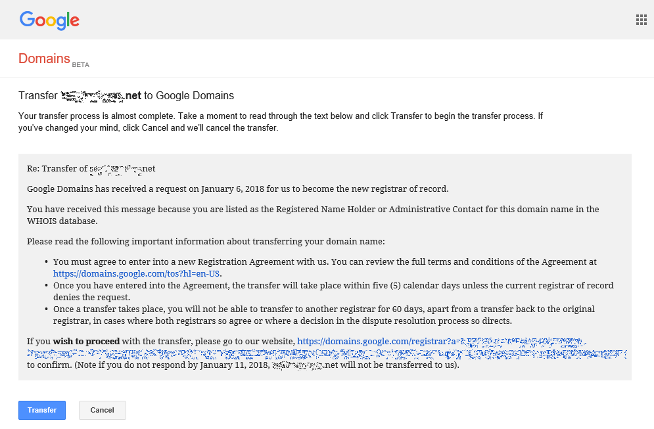Viewport: 654px width, 429px height.
Task: Open the Google apps grid icon
Action: (641, 20)
